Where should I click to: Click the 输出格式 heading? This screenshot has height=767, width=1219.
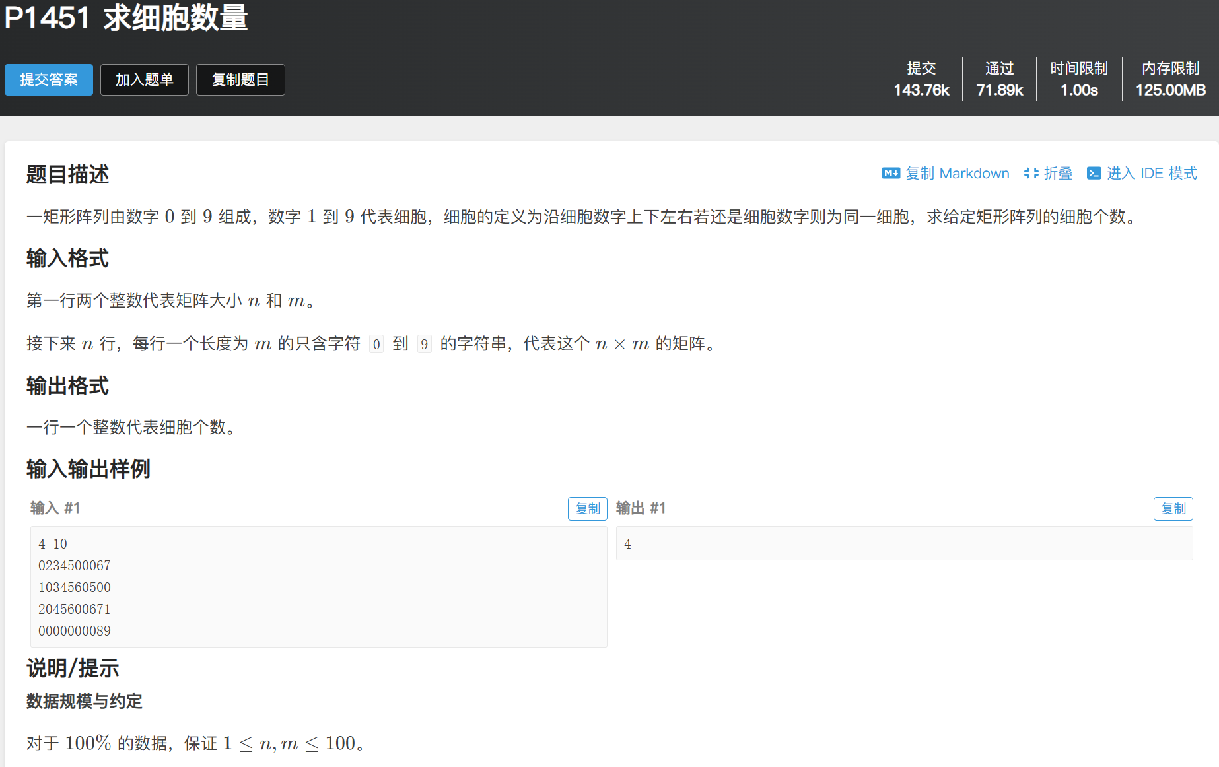click(67, 385)
